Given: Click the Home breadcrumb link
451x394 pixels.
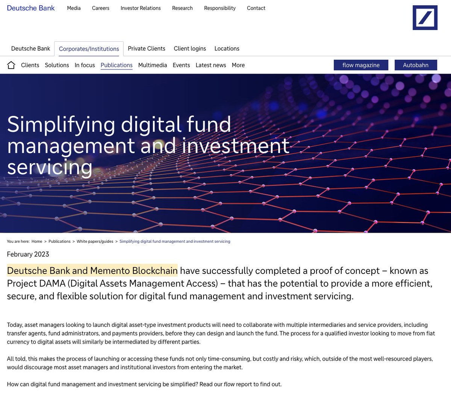Looking at the screenshot, I should [x=37, y=241].
